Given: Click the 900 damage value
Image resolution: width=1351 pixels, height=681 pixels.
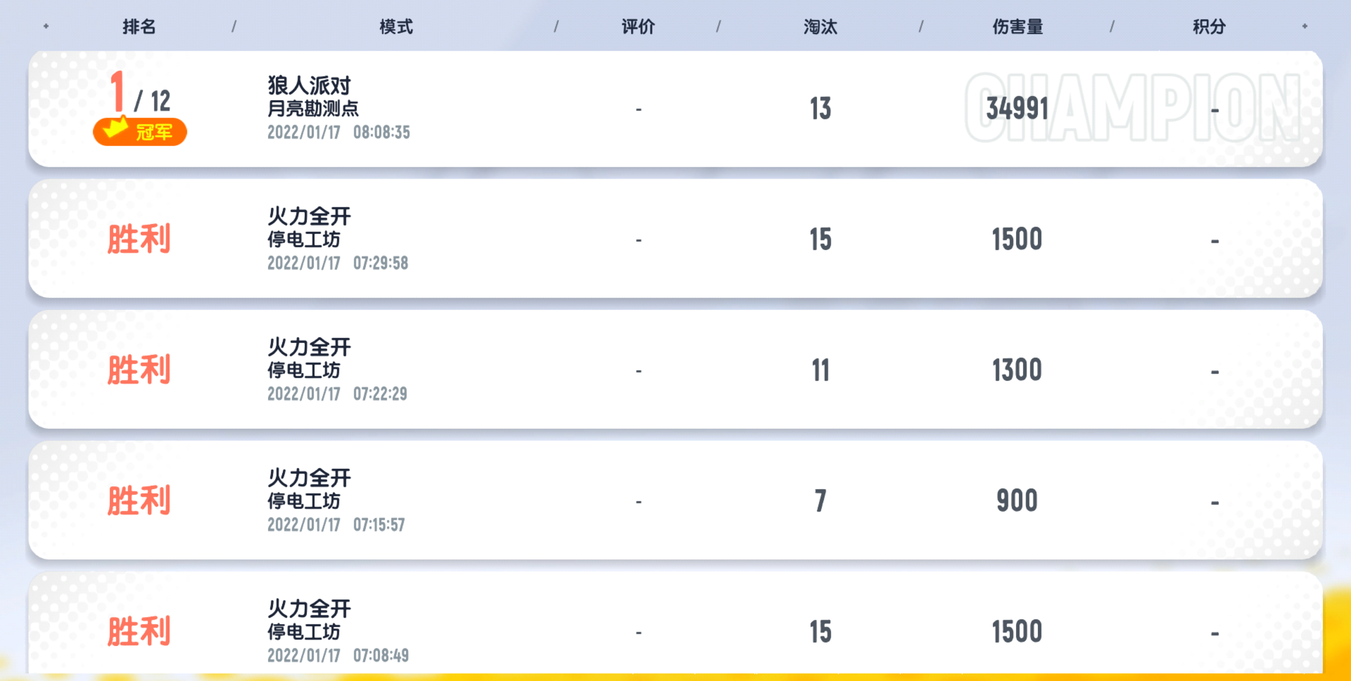Looking at the screenshot, I should tap(1017, 501).
